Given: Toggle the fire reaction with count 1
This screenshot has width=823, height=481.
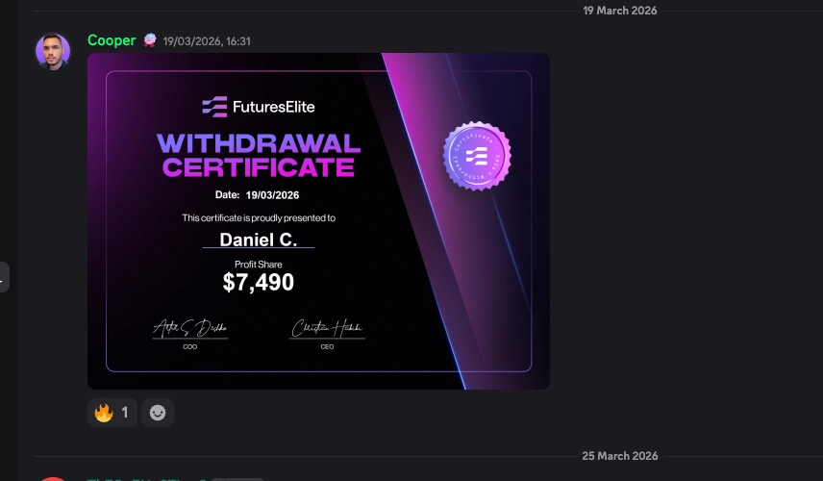Looking at the screenshot, I should pos(112,413).
